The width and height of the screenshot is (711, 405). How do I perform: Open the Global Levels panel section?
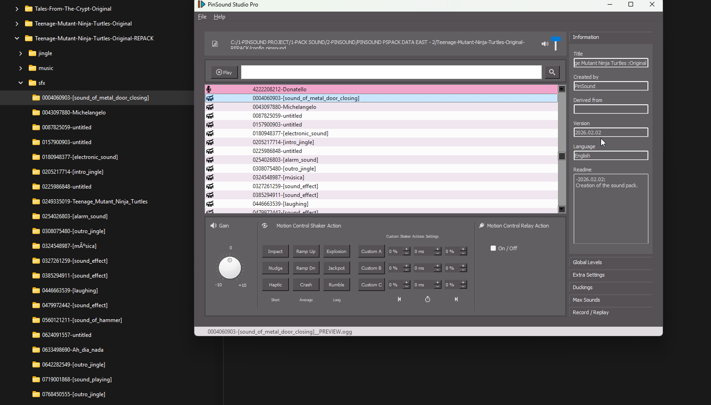coord(587,262)
